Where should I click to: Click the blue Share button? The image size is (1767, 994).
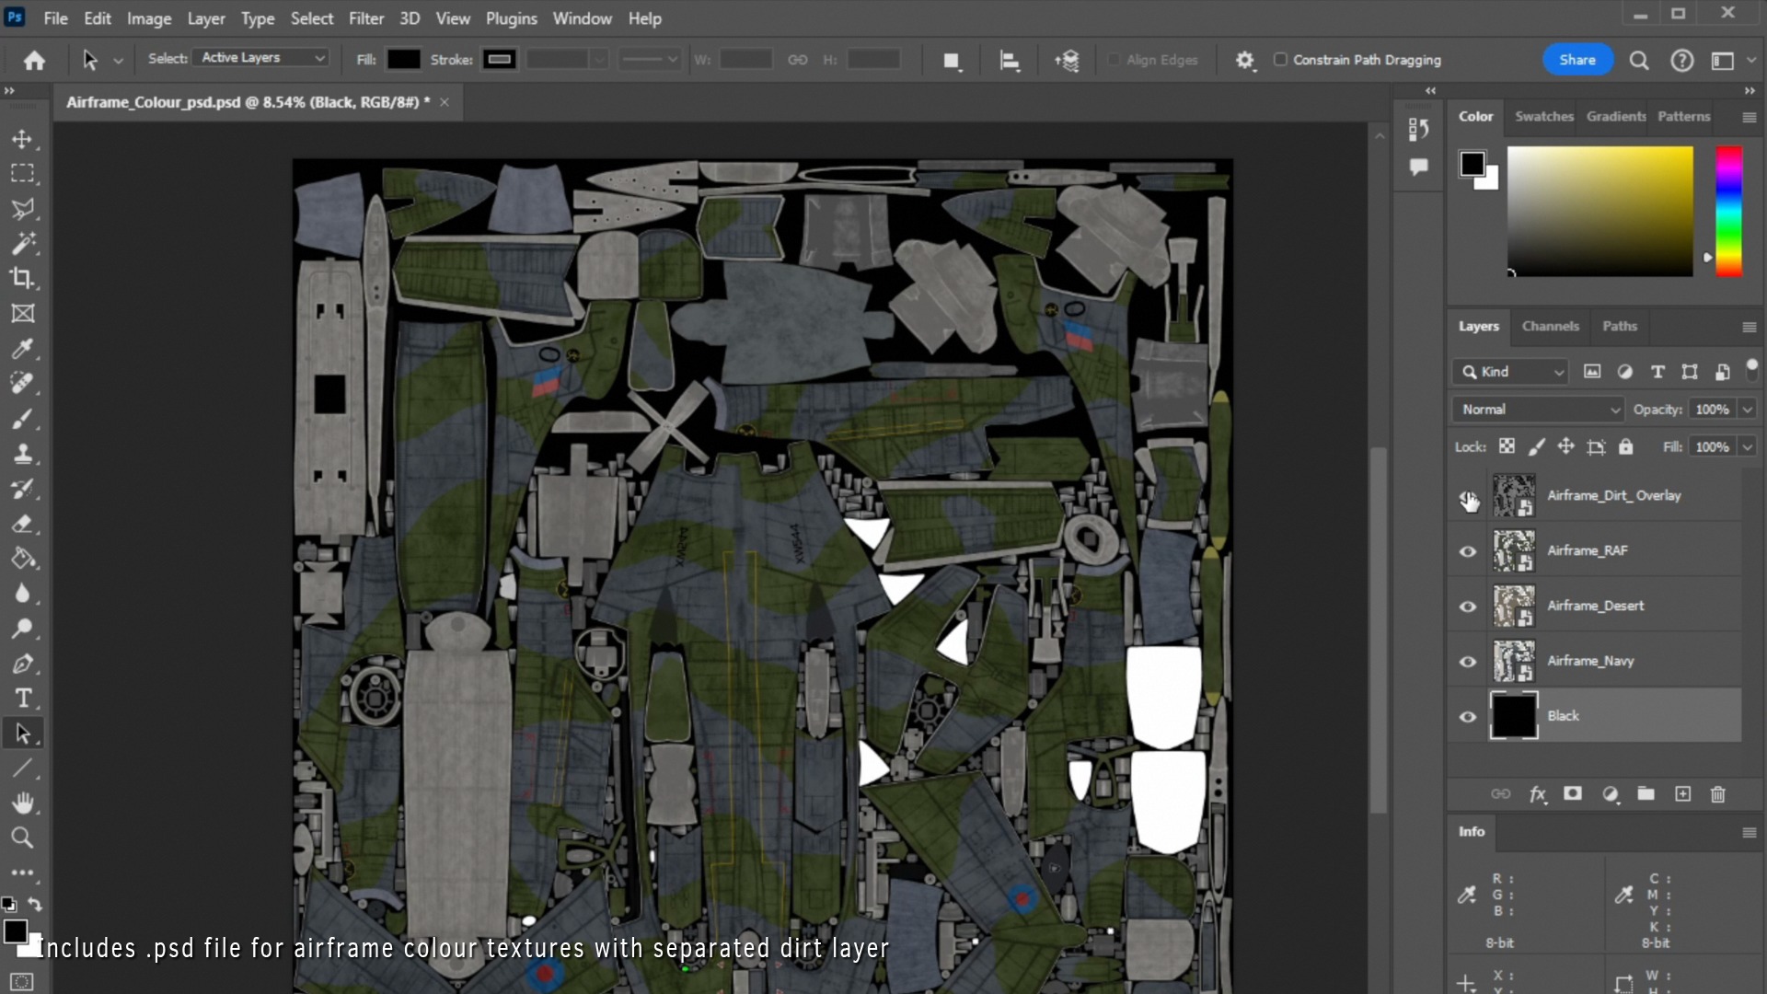coord(1576,60)
